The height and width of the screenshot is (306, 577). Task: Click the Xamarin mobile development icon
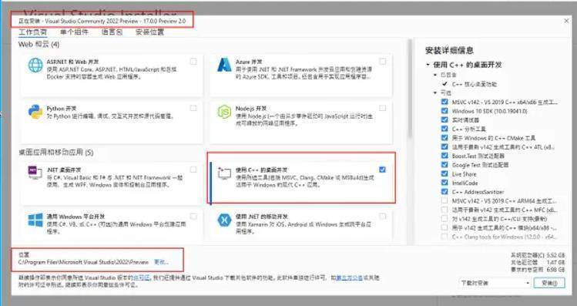click(x=224, y=220)
